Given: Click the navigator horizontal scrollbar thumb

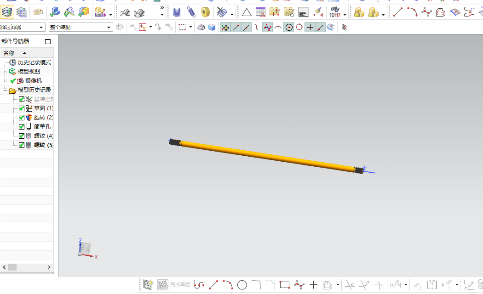Looking at the screenshot, I should pyautogui.click(x=12, y=267).
